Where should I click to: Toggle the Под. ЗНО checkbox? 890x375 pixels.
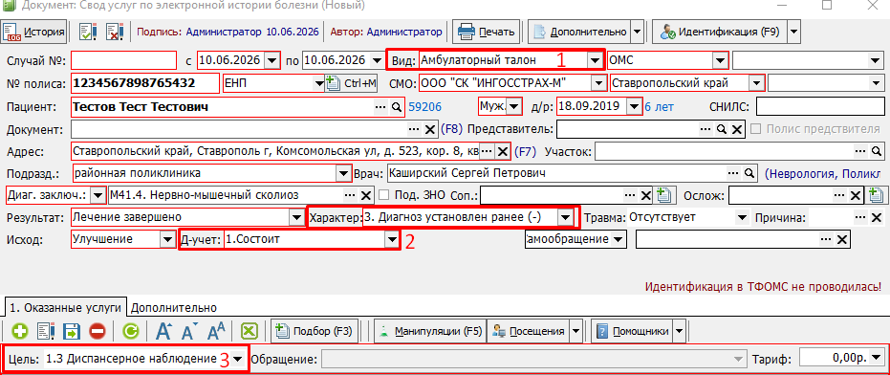point(385,196)
